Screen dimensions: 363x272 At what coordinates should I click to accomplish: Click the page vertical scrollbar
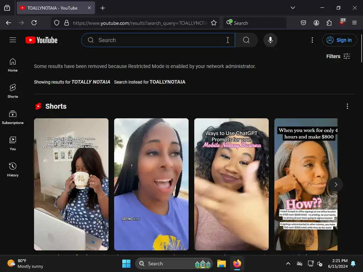coord(361,48)
